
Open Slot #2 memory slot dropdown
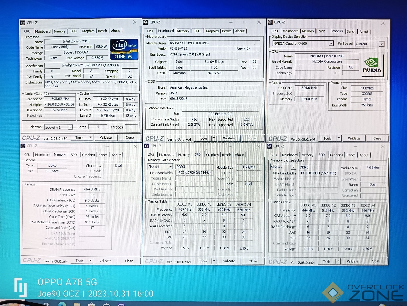point(293,167)
